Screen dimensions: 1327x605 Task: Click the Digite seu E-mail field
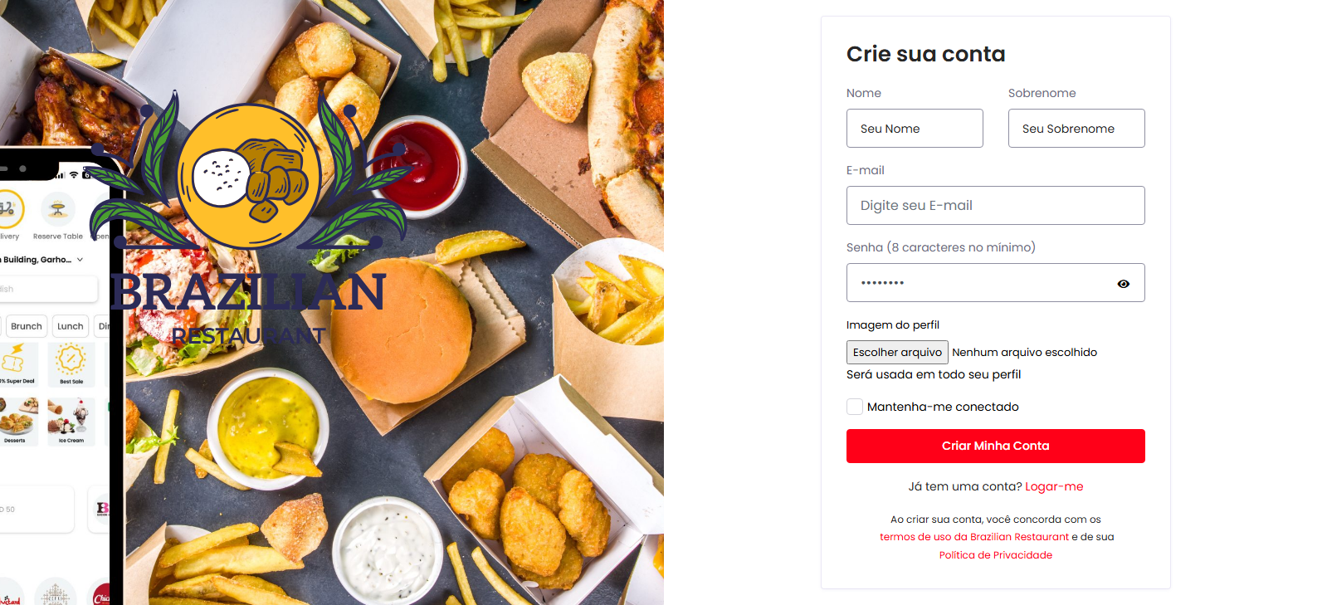tap(995, 206)
